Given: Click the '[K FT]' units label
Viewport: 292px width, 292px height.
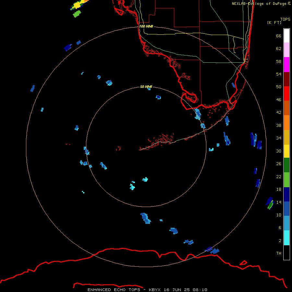Looking at the screenshot, I should tap(274, 22).
